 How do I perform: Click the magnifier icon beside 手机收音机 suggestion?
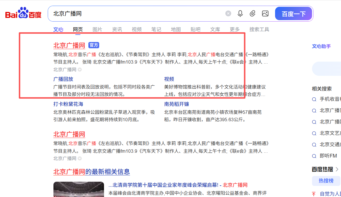[314, 99]
